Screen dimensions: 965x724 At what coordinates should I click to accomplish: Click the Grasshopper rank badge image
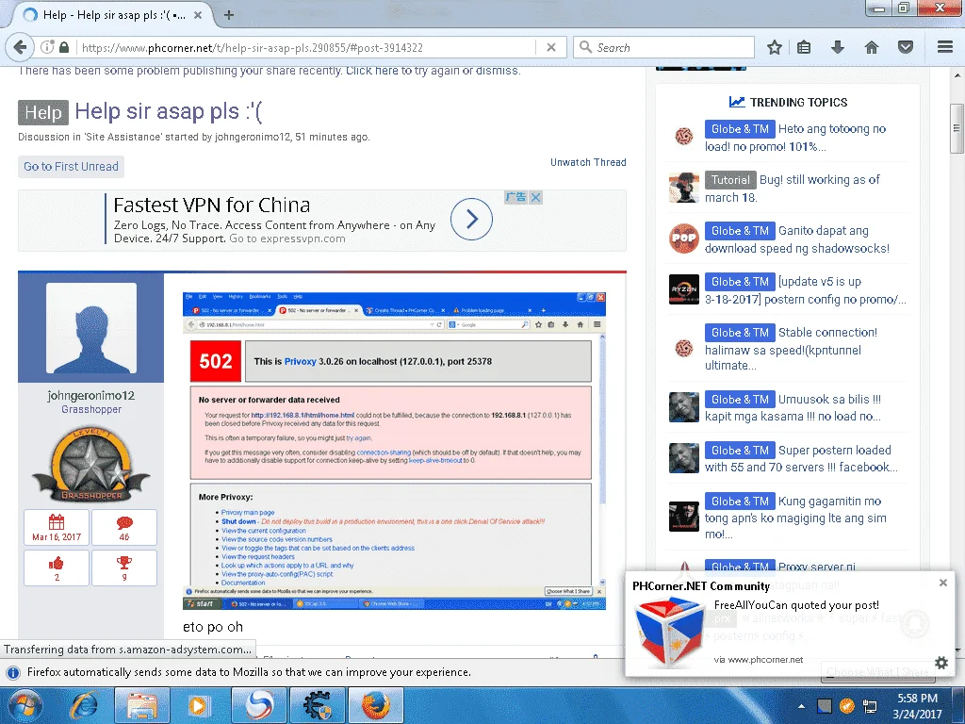91,463
